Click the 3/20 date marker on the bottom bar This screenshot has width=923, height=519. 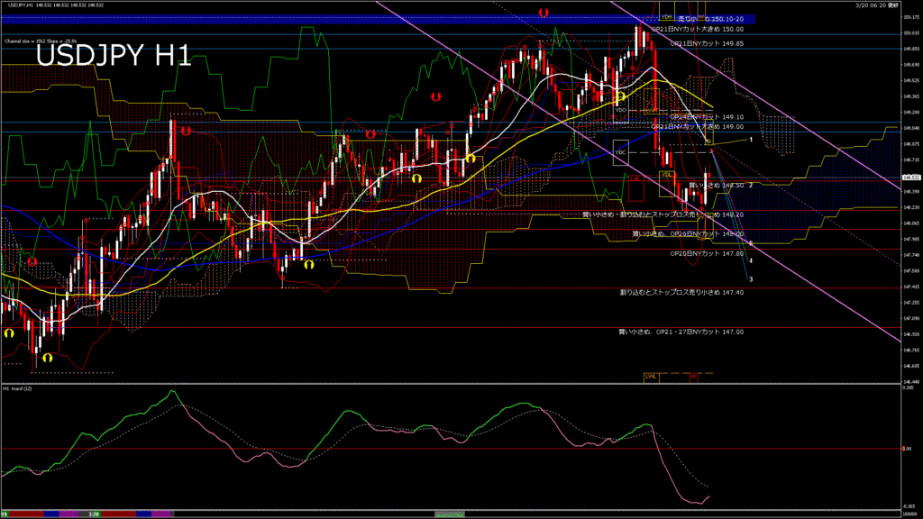pyautogui.click(x=93, y=514)
